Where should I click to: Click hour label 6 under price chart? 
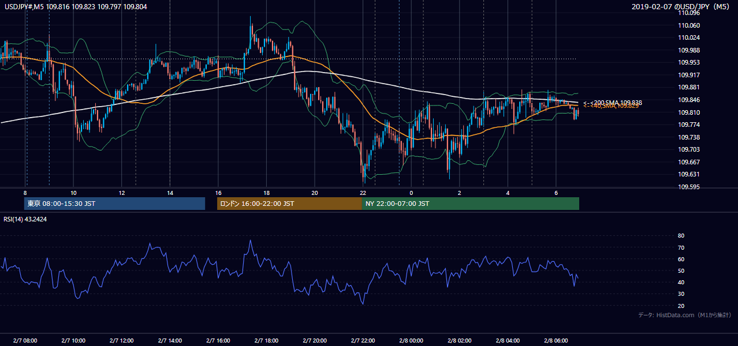tap(556, 193)
